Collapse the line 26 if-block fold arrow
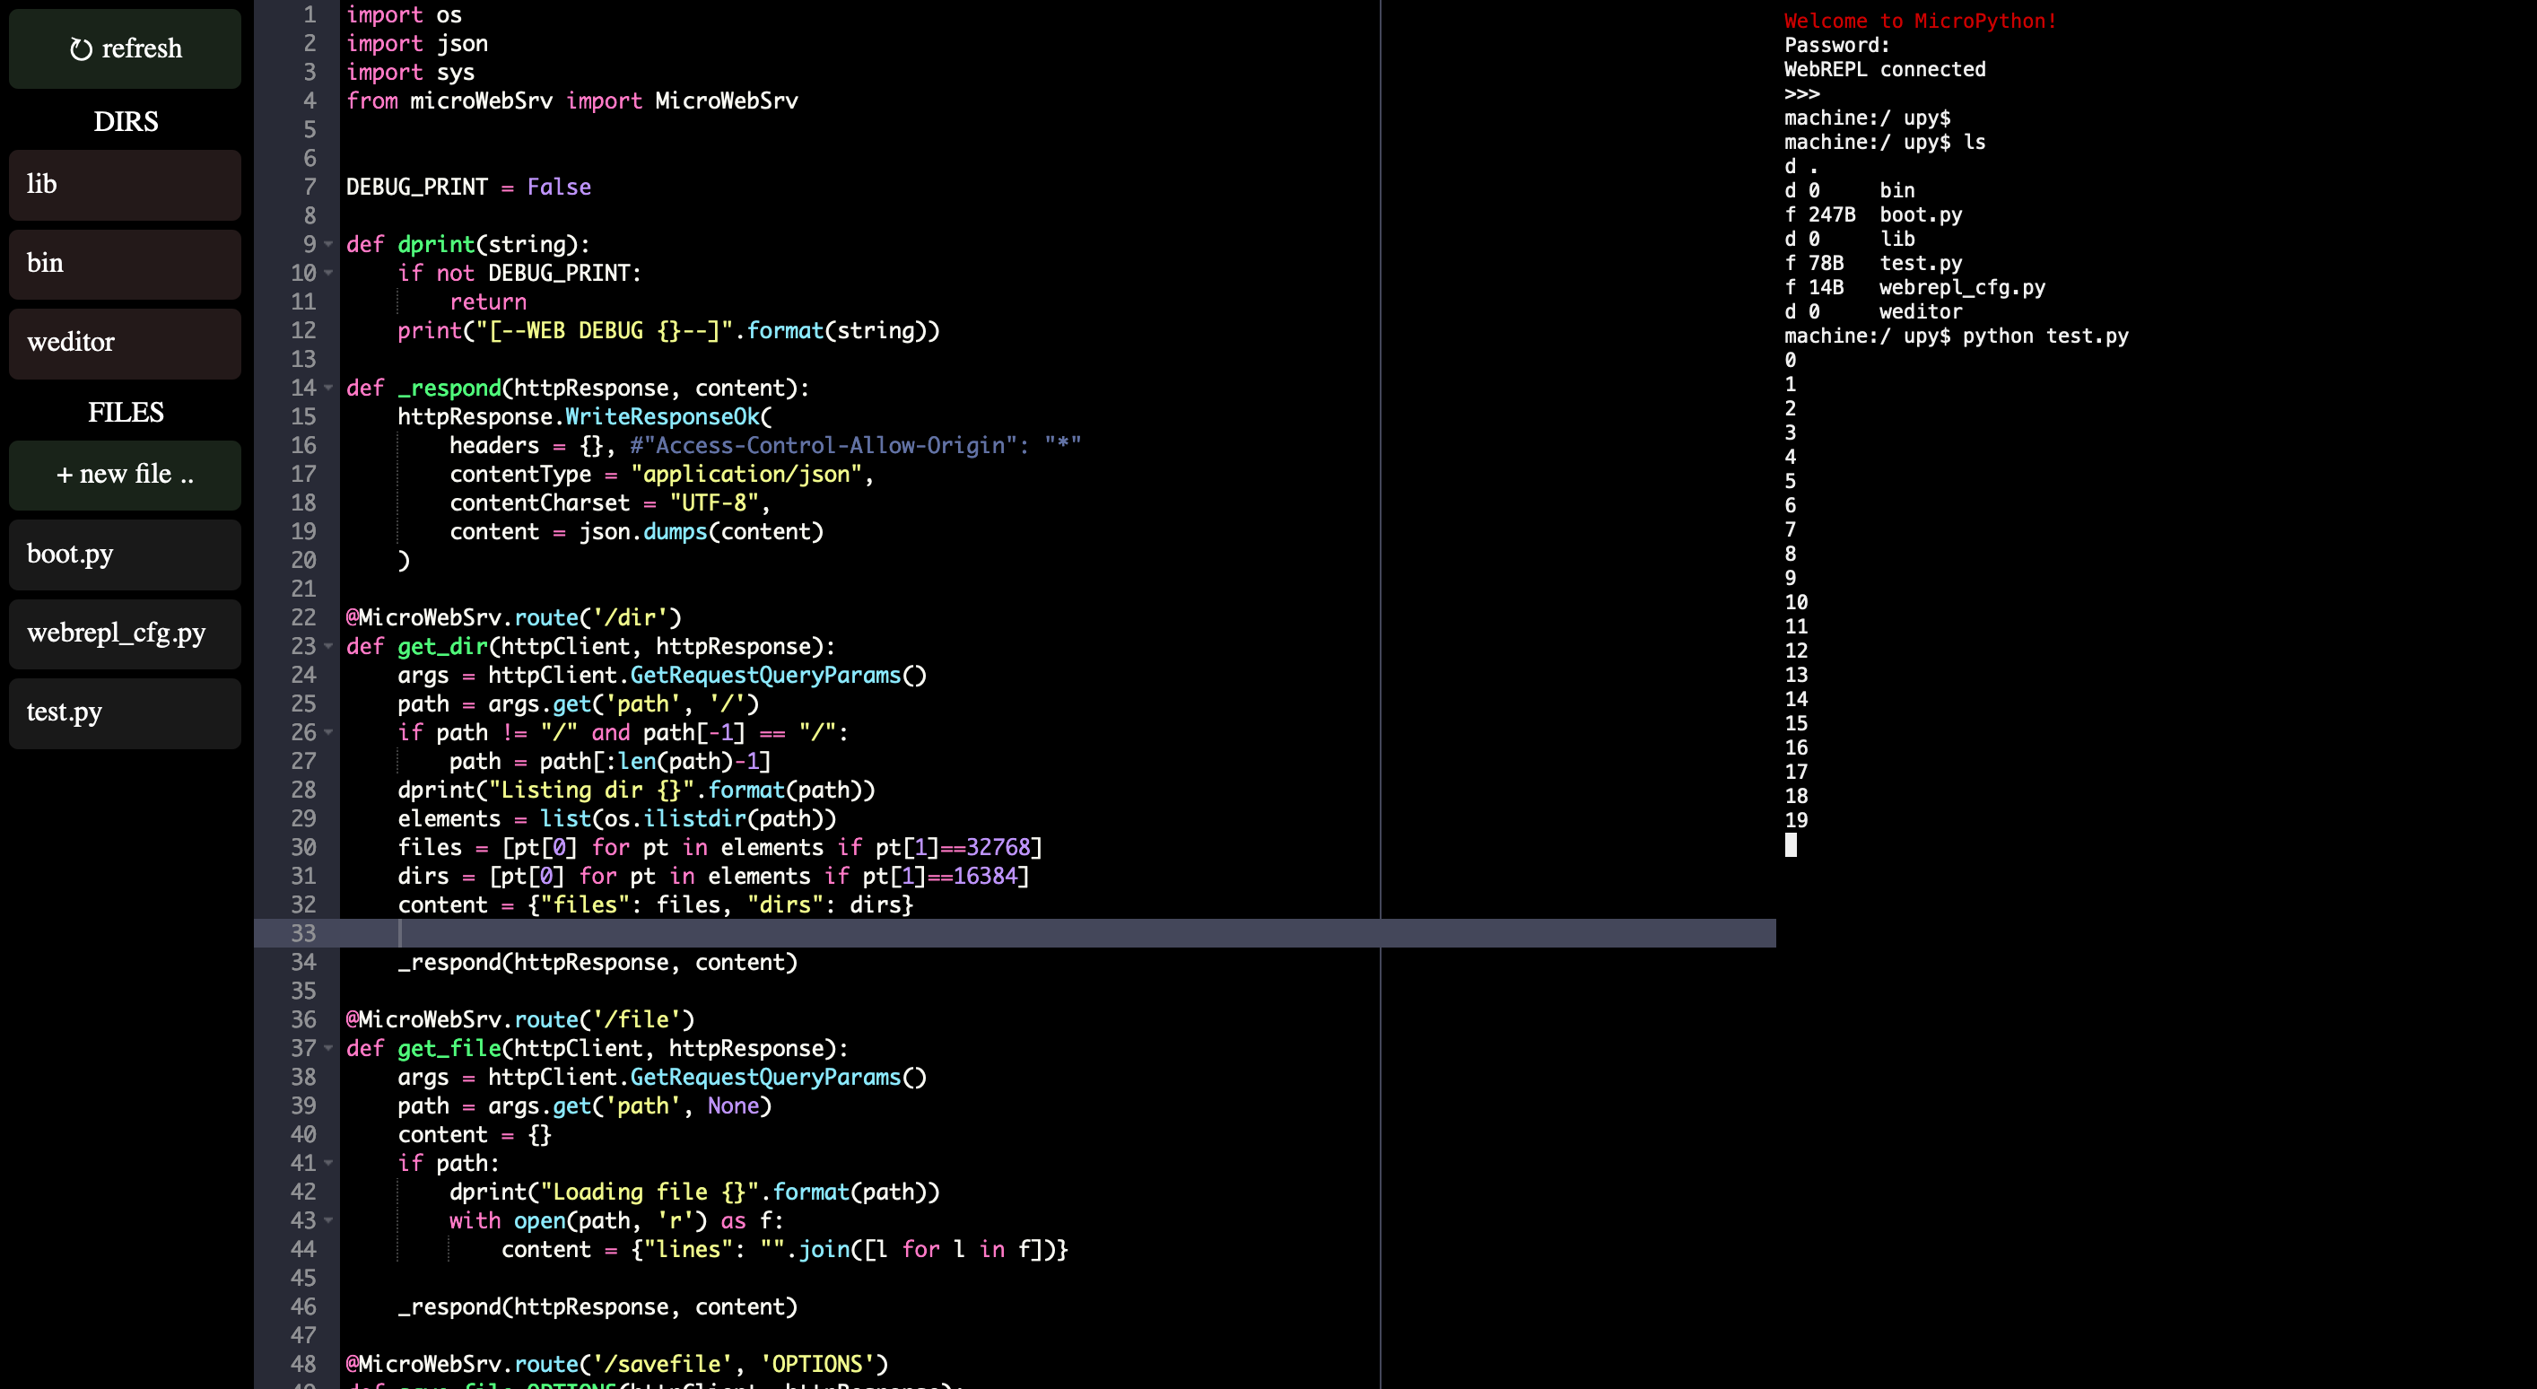The image size is (2537, 1389). coord(329,733)
